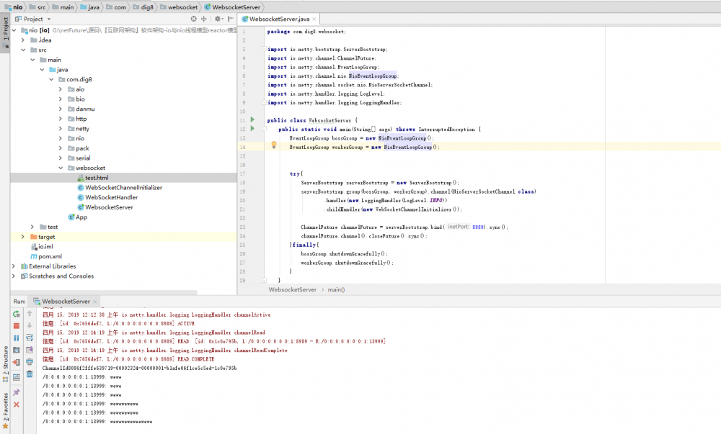Screen dimensions: 721x434
Task: Click the Clear All trash icon in console
Action: click(30, 374)
